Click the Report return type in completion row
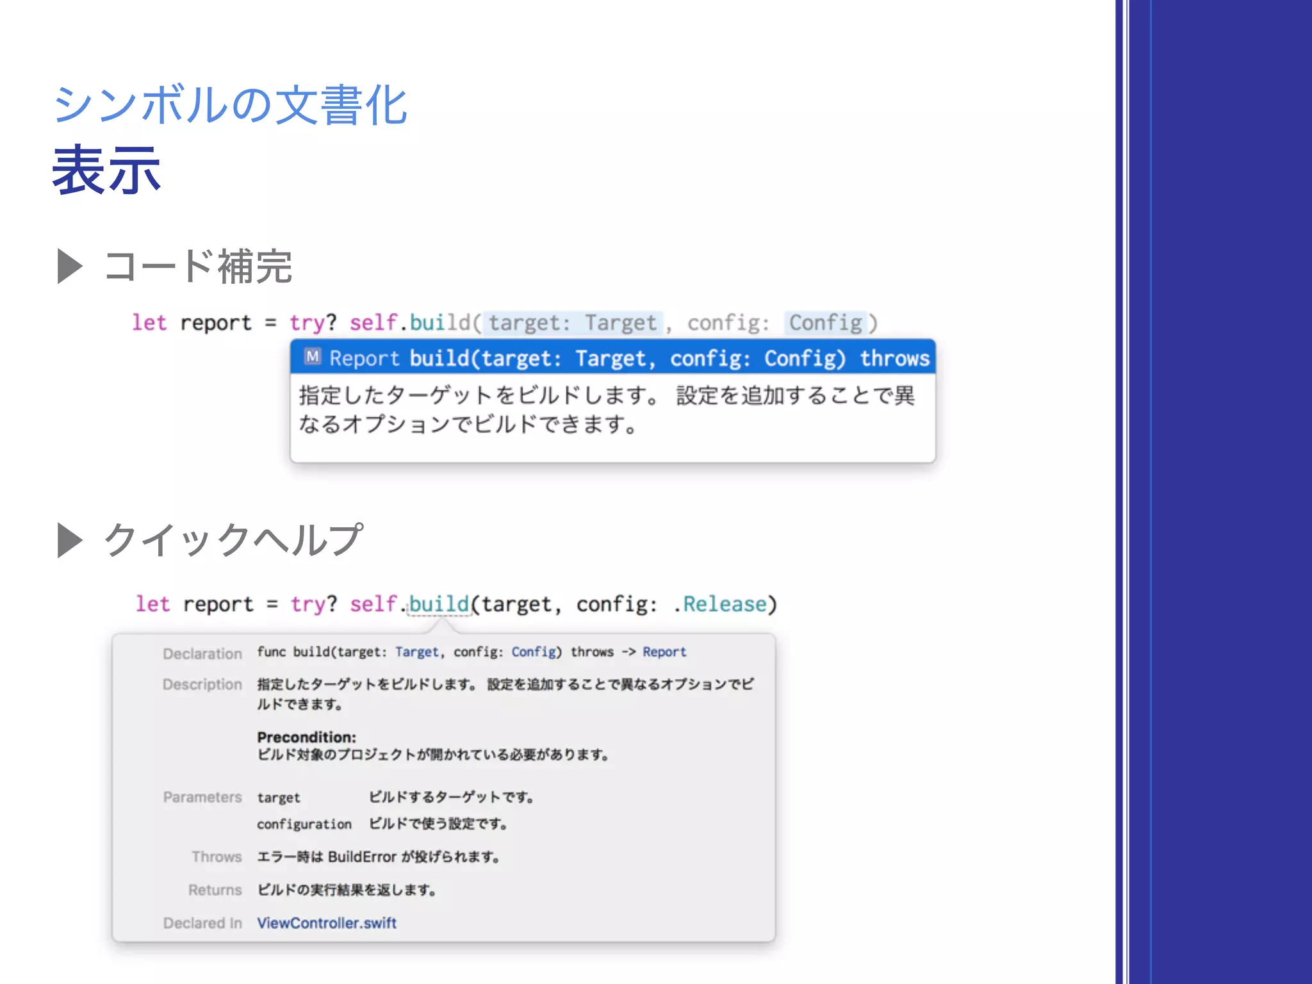The height and width of the screenshot is (984, 1312). pos(365,358)
